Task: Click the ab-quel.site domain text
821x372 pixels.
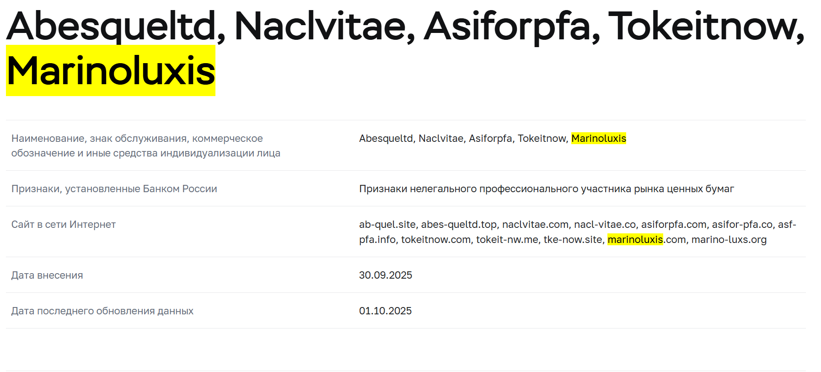Action: pos(387,225)
